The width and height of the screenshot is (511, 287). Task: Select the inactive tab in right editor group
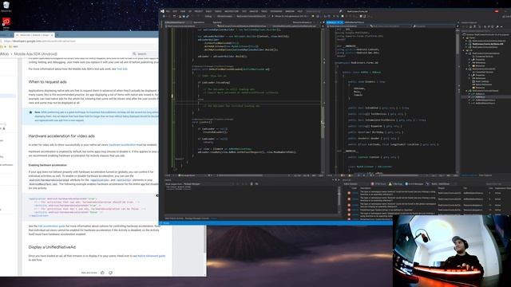355,22
